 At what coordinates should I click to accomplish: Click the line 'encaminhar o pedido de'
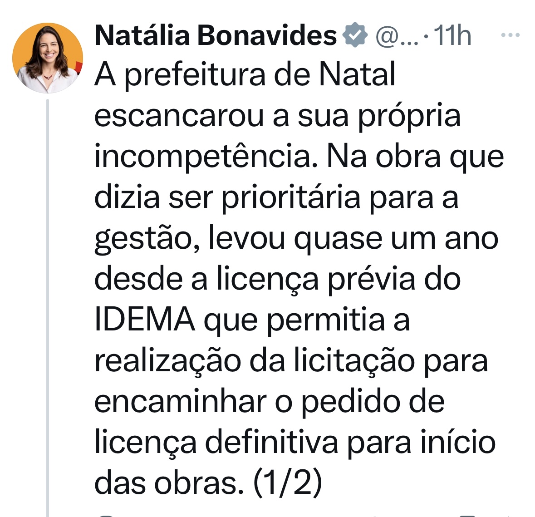pyautogui.click(x=270, y=402)
